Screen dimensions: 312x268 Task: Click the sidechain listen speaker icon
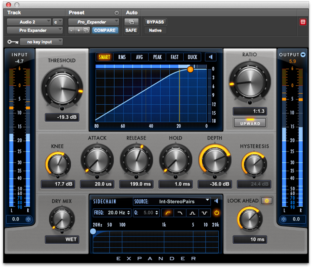pos(216,201)
